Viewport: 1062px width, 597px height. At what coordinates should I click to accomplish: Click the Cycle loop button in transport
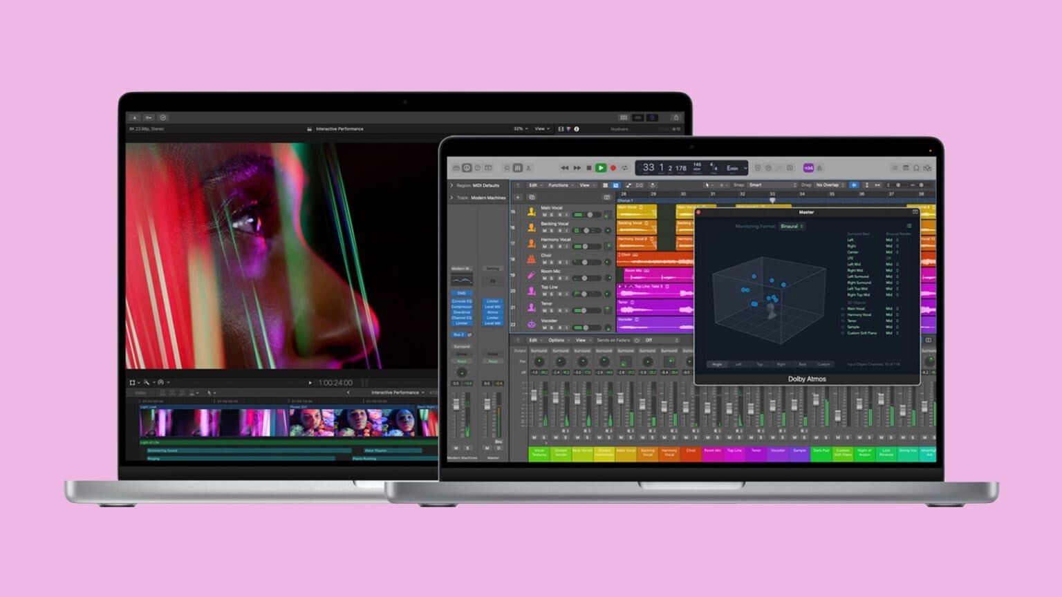625,168
